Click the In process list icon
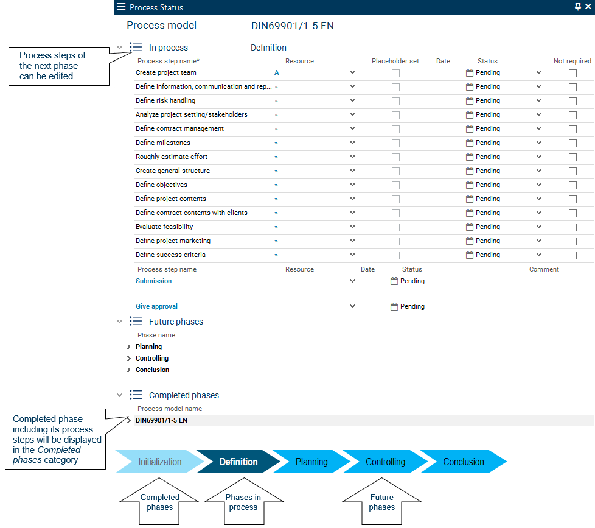 point(136,48)
